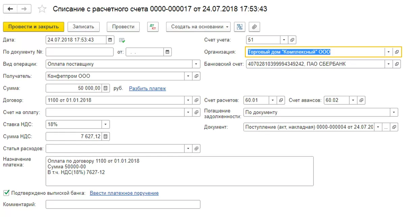Open the Документ Поступление record button
The height and width of the screenshot is (217, 405).
click(x=394, y=127)
